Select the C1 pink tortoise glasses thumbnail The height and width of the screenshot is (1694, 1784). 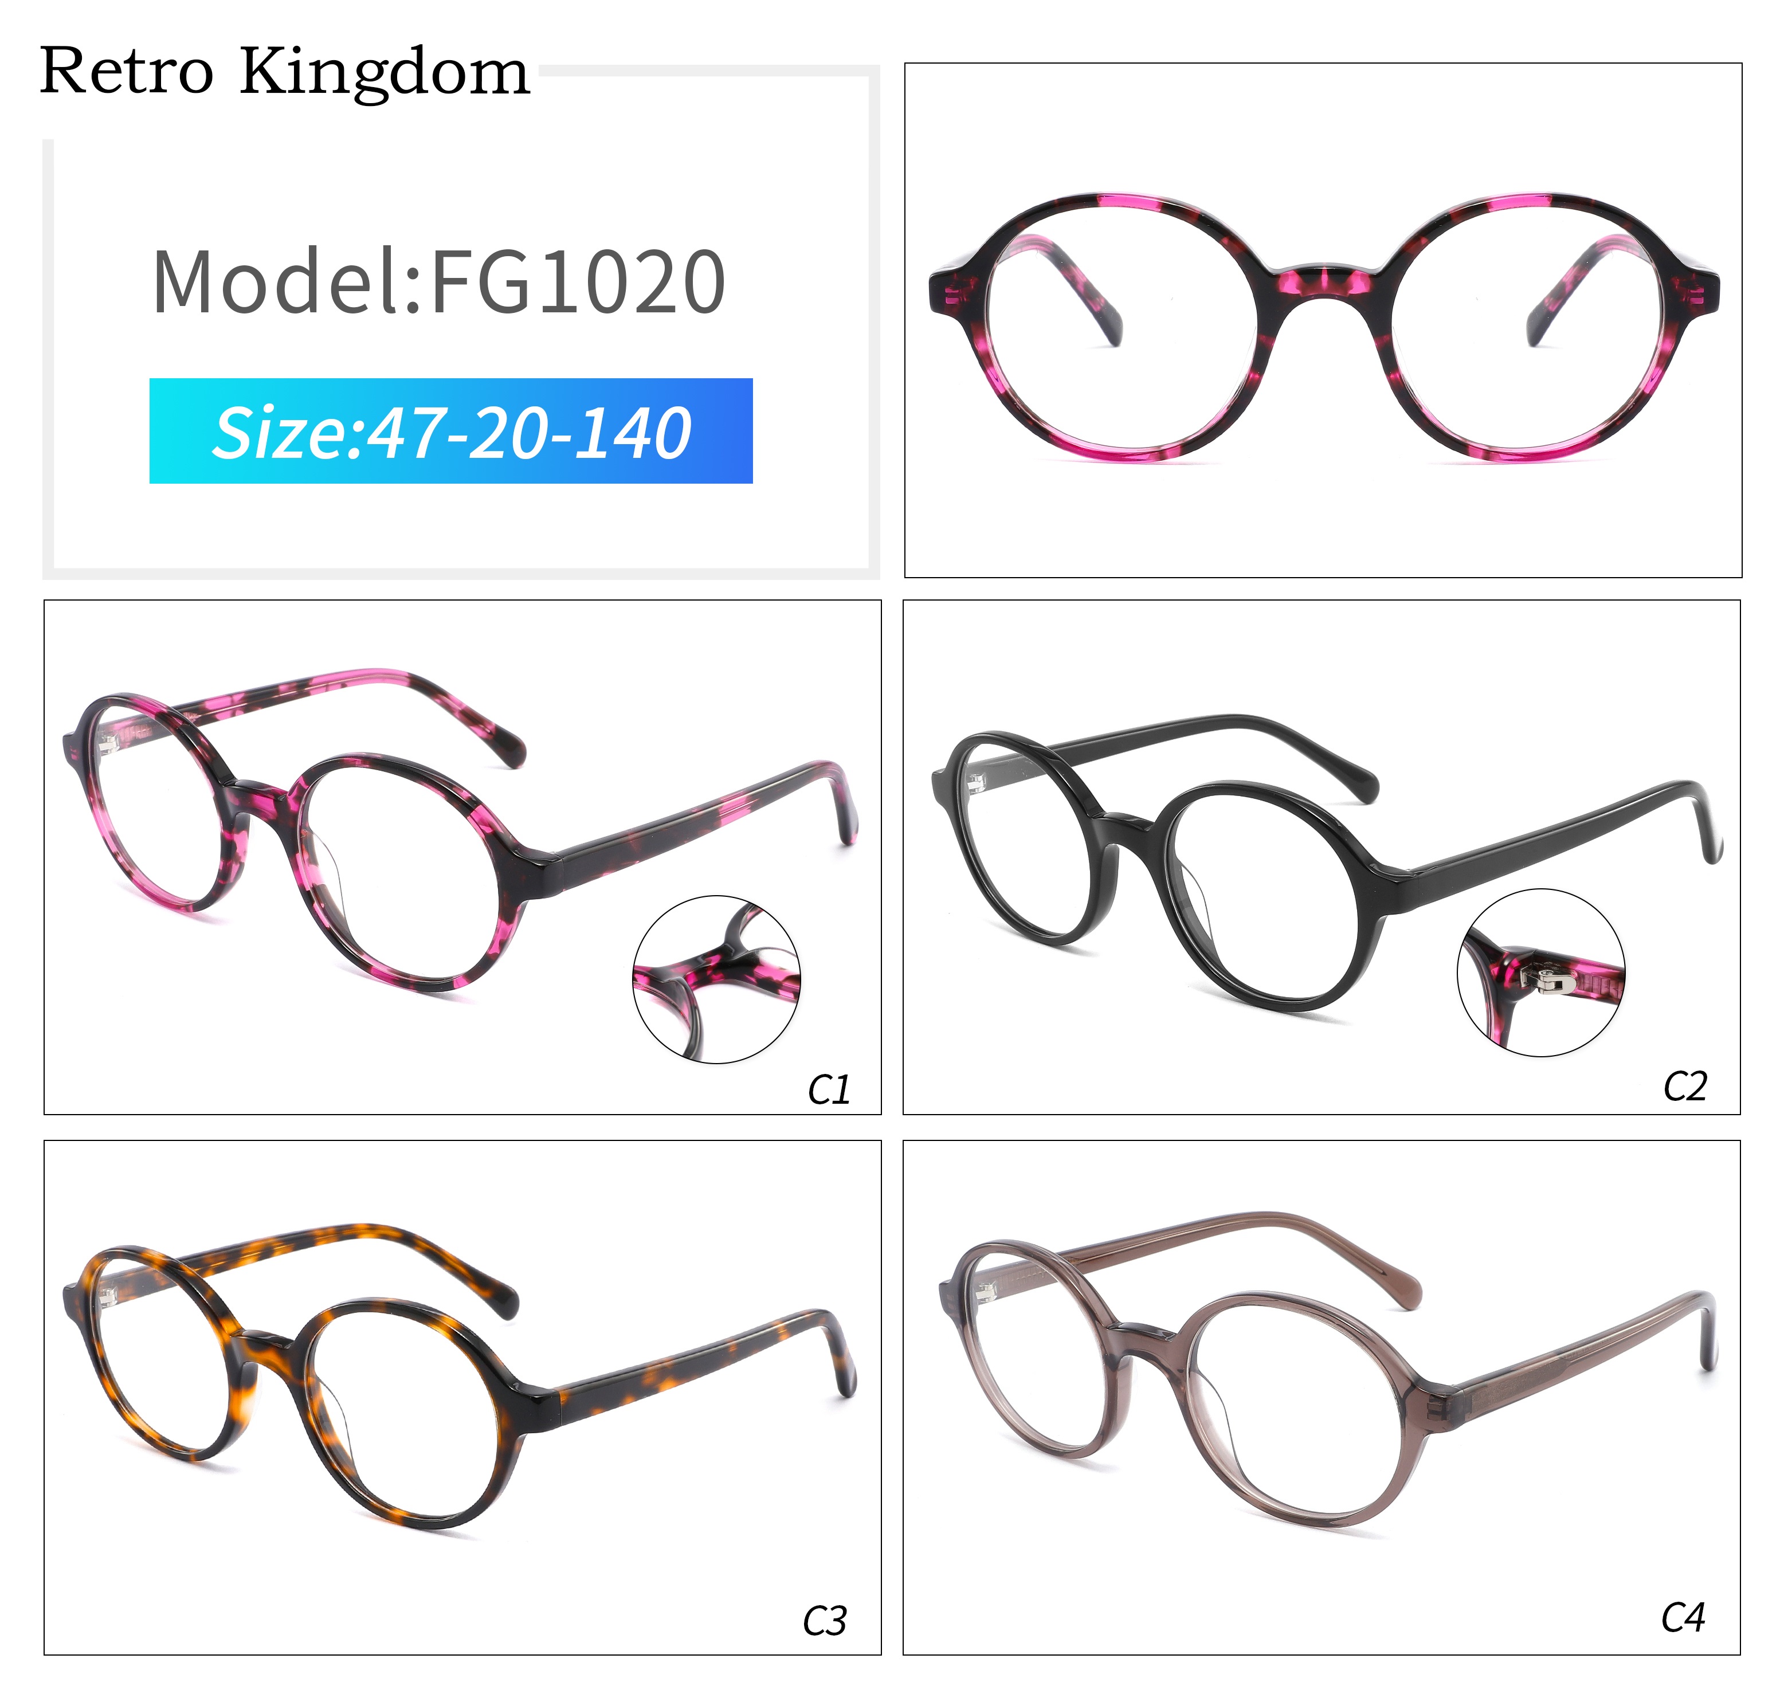pos(462,857)
